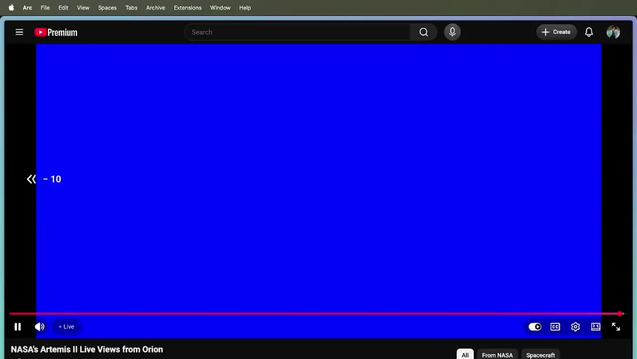Start a voice search with the microphone icon
Image resolution: width=637 pixels, height=359 pixels.
pyautogui.click(x=452, y=32)
